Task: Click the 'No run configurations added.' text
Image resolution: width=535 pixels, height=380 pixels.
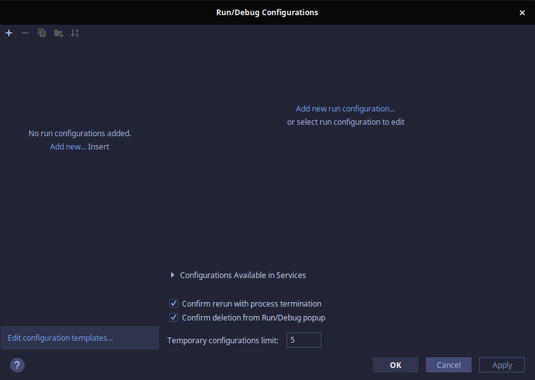Action: coord(80,133)
